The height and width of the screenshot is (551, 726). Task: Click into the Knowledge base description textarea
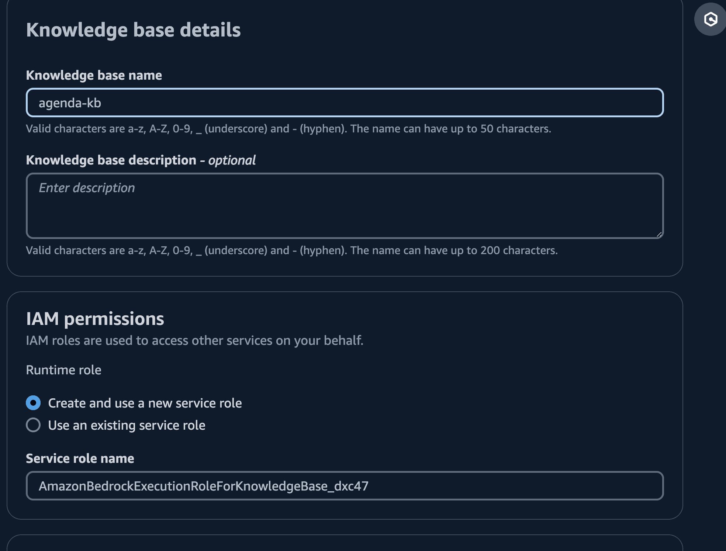click(345, 210)
